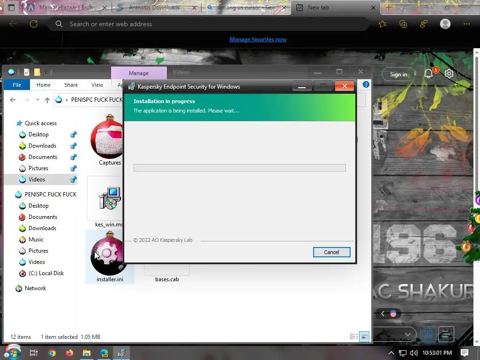Click the Manage favorites now link
Viewport: 480px width, 360px height.
tap(258, 39)
